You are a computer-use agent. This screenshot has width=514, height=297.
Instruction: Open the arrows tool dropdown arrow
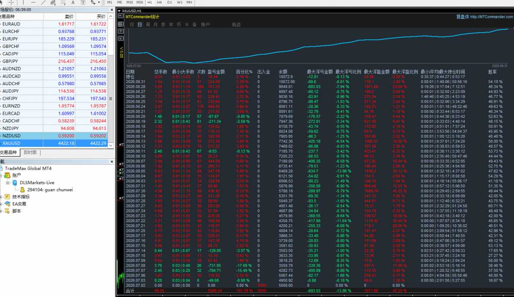coord(99,2)
